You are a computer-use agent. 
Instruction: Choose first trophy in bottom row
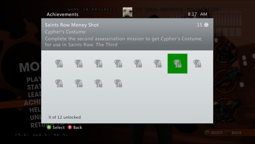59,83
